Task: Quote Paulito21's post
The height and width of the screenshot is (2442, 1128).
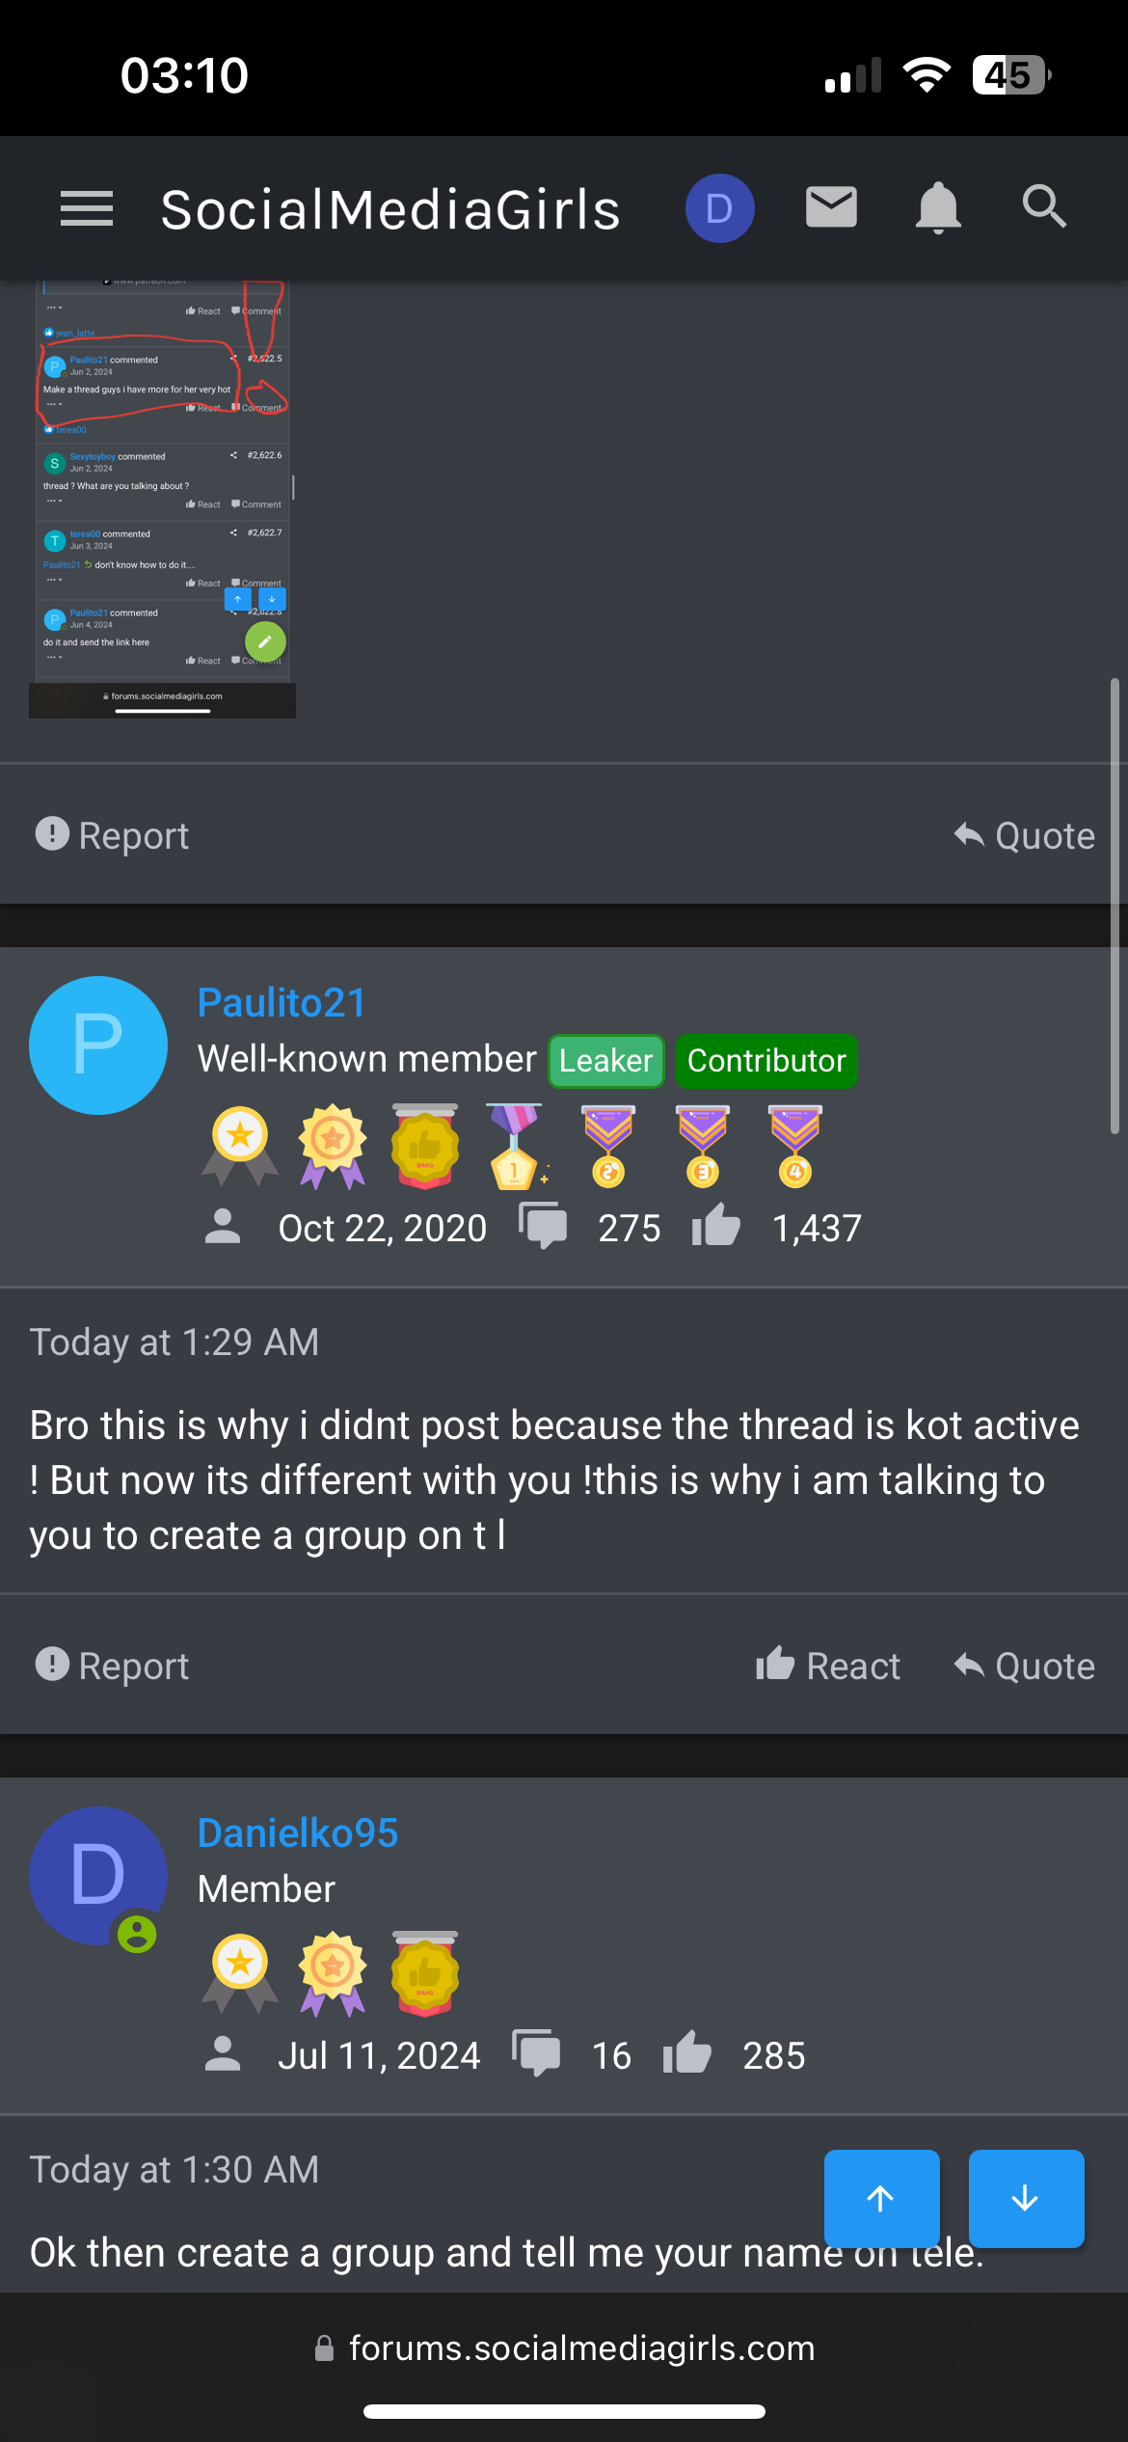Action: 1024,1666
